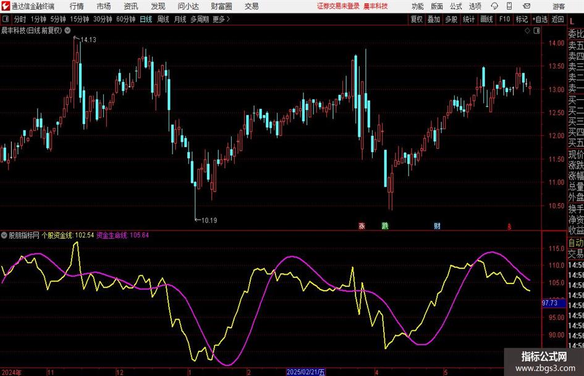Click the blue 财 marker icon

(437, 225)
